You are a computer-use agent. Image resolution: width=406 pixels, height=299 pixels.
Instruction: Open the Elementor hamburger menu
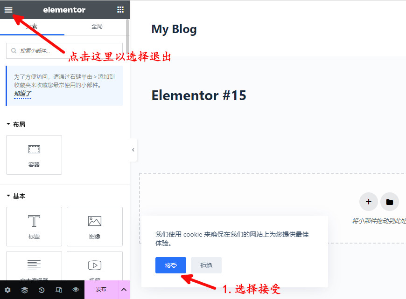pos(8,10)
